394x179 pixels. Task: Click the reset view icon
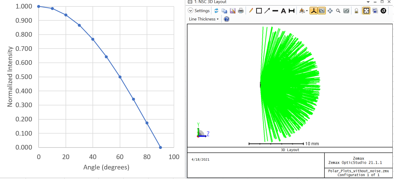click(x=346, y=11)
